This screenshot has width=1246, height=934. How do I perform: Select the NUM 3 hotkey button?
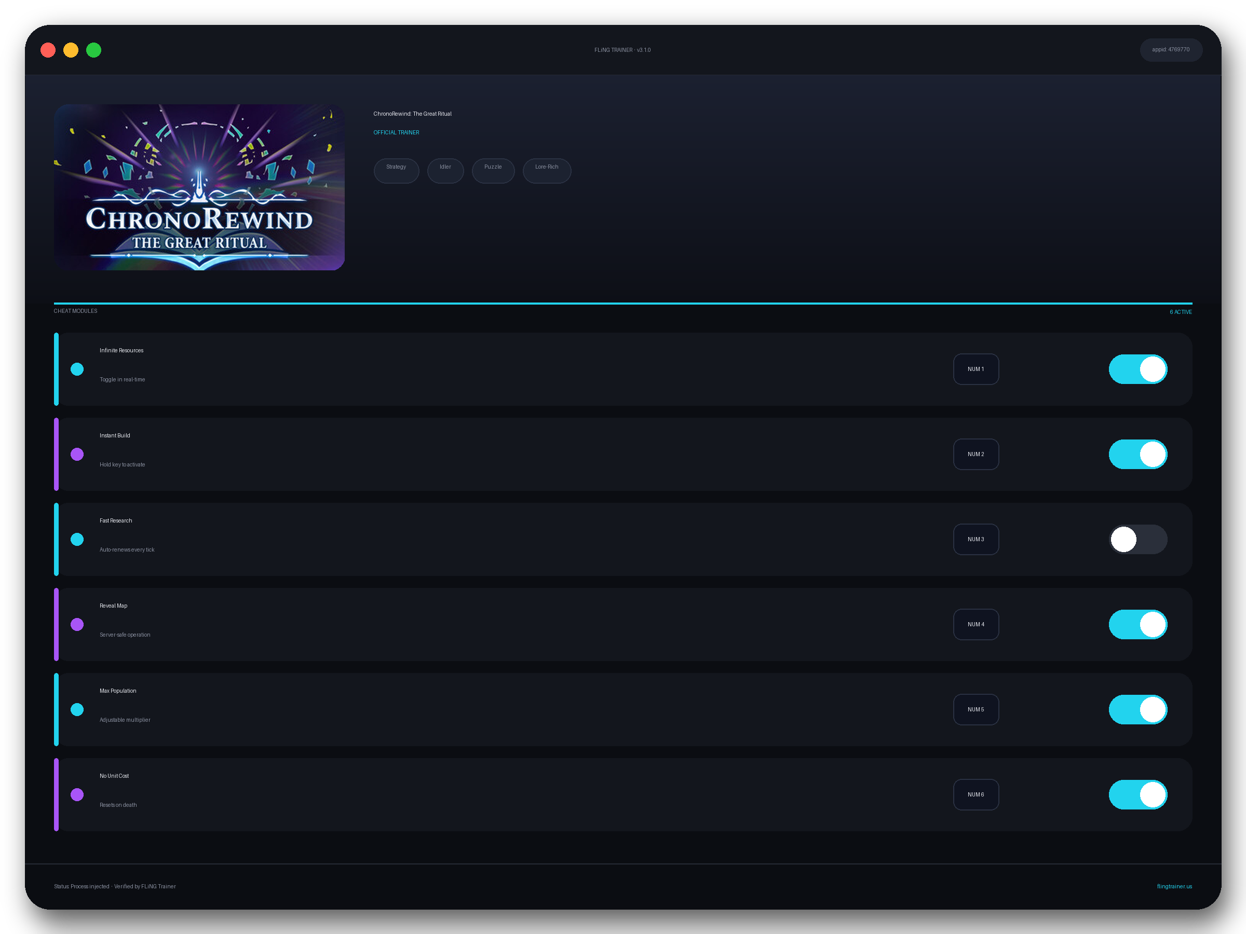point(976,539)
